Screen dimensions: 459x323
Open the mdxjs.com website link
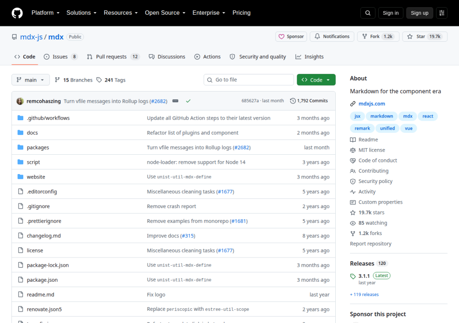point(372,104)
